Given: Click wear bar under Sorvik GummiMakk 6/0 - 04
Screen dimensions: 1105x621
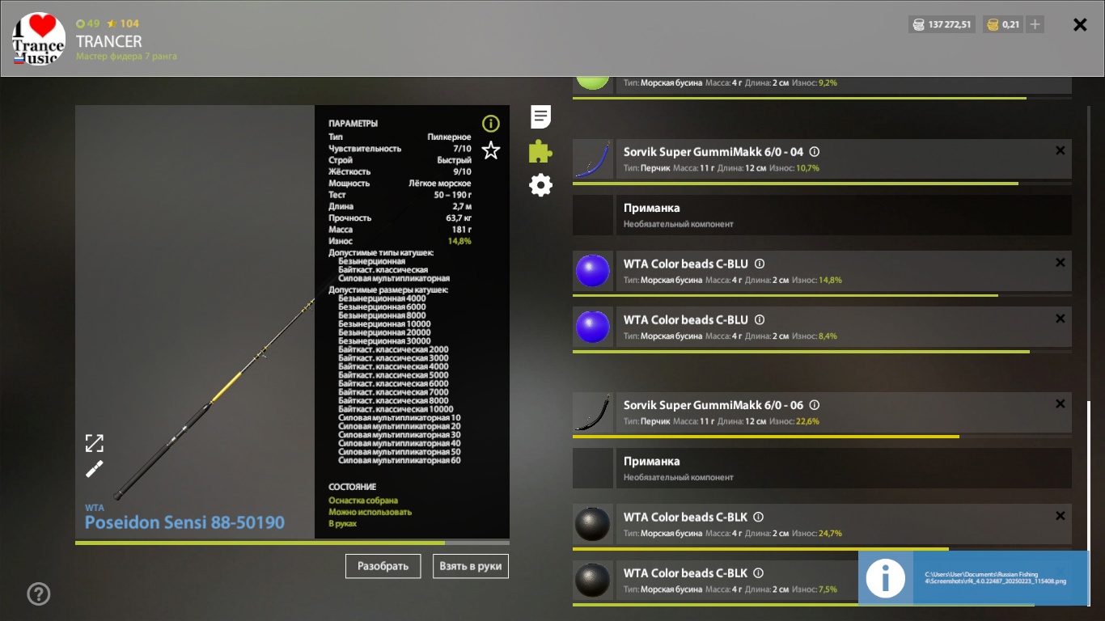Looking at the screenshot, I should [x=822, y=184].
